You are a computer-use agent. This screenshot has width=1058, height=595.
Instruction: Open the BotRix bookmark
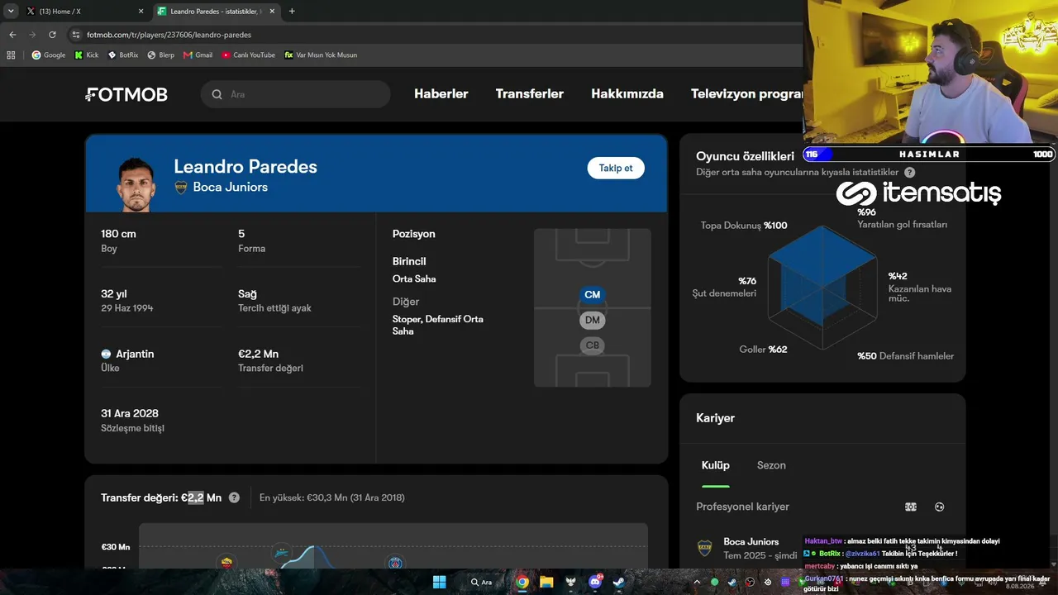(x=123, y=55)
